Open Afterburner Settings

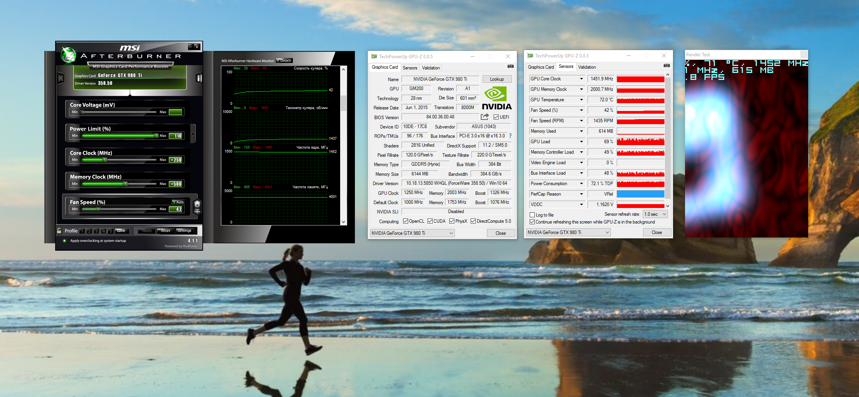tap(184, 231)
